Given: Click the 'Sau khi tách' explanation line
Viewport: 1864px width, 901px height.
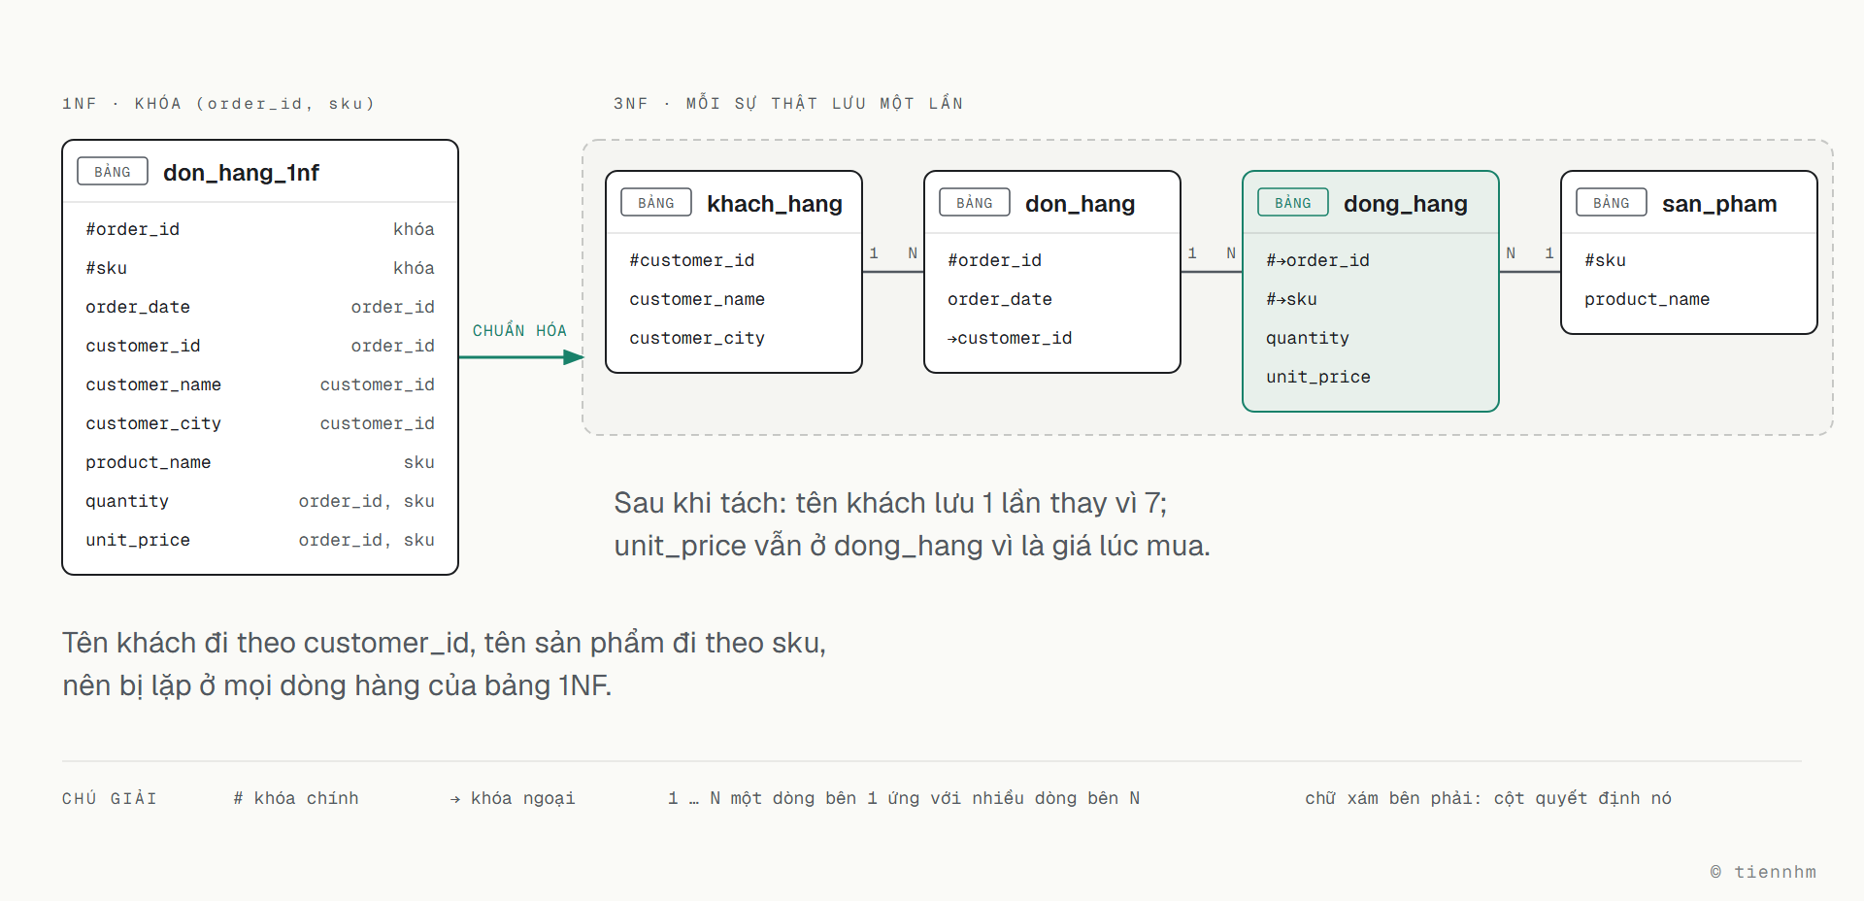Looking at the screenshot, I should (890, 503).
